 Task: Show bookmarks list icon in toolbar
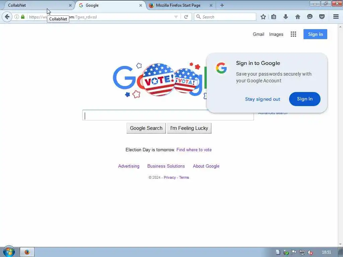274,17
